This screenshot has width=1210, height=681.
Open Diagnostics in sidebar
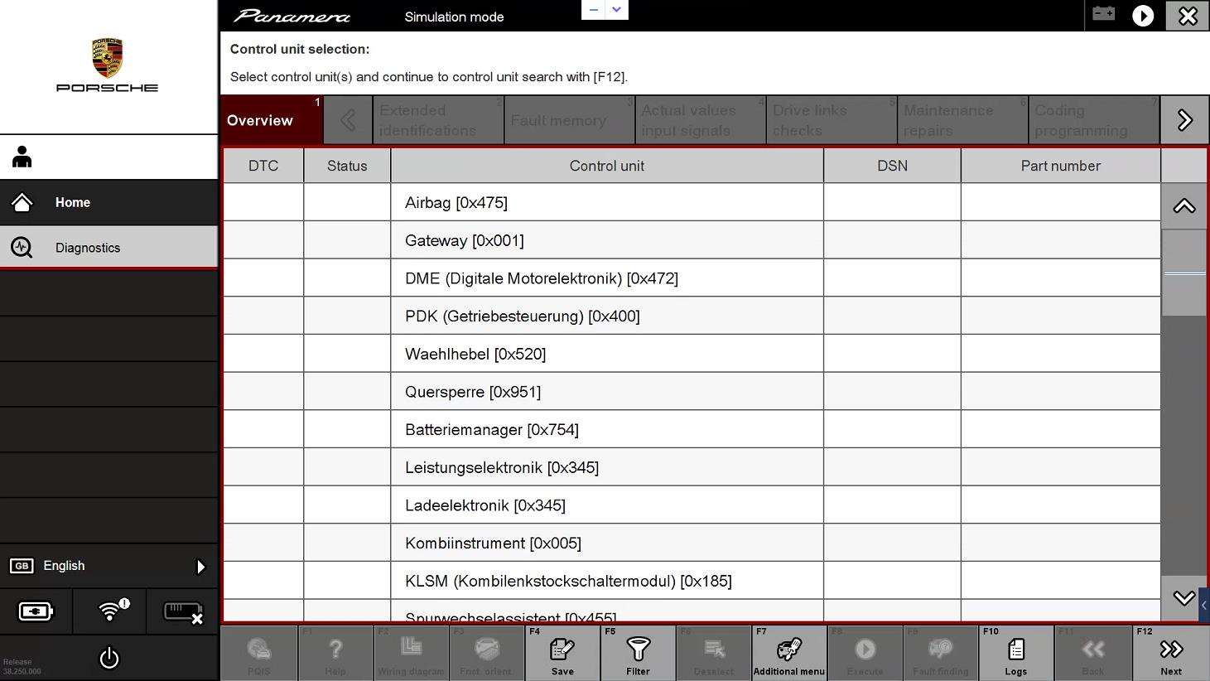coord(108,247)
